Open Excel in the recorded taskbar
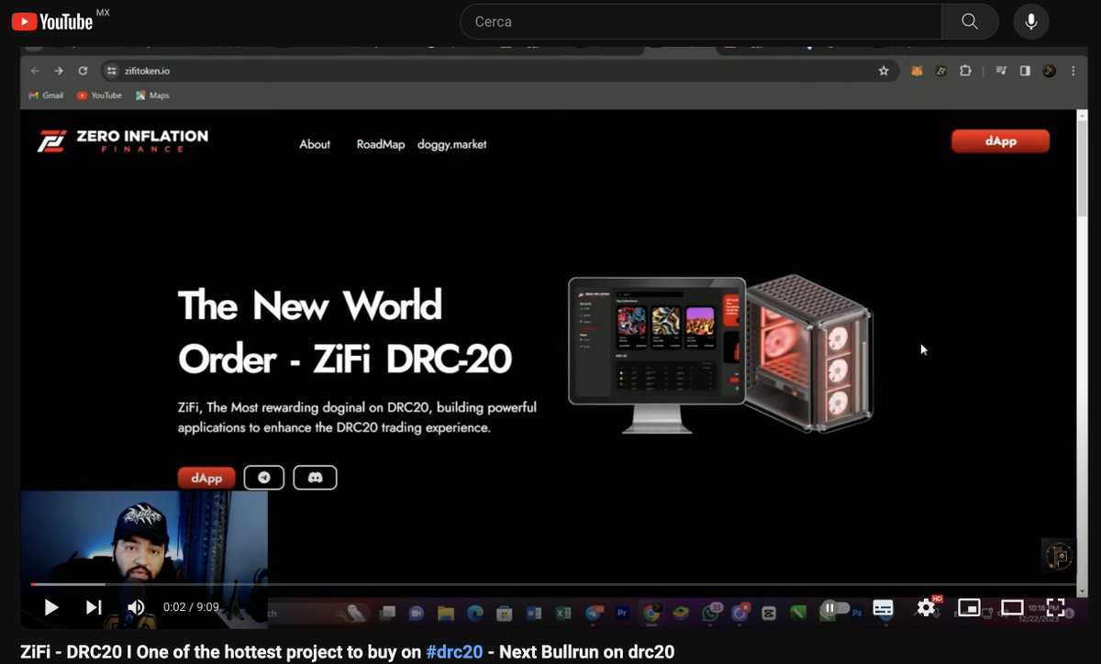1101x664 pixels. (x=564, y=612)
